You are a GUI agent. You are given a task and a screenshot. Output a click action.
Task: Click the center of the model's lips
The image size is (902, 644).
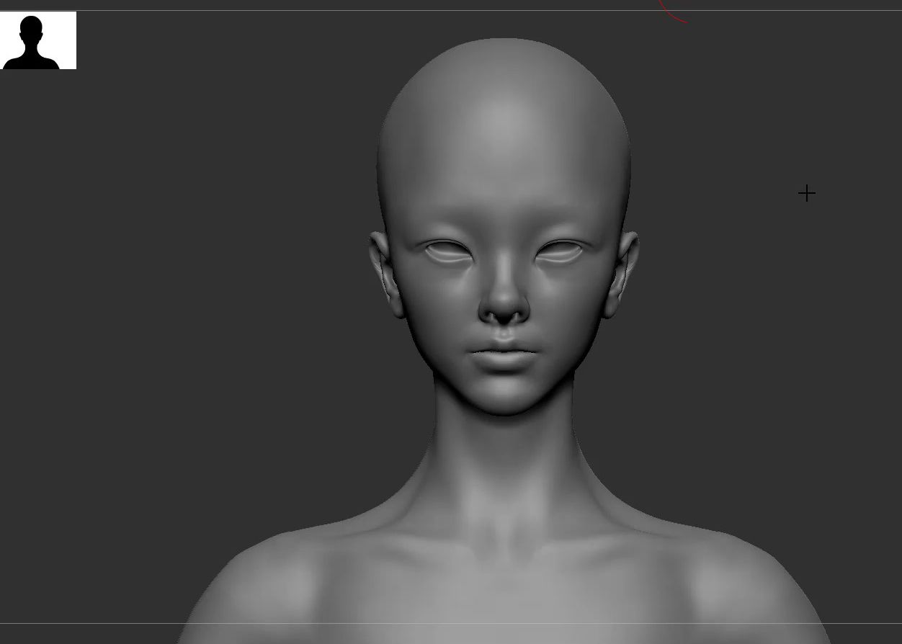504,354
